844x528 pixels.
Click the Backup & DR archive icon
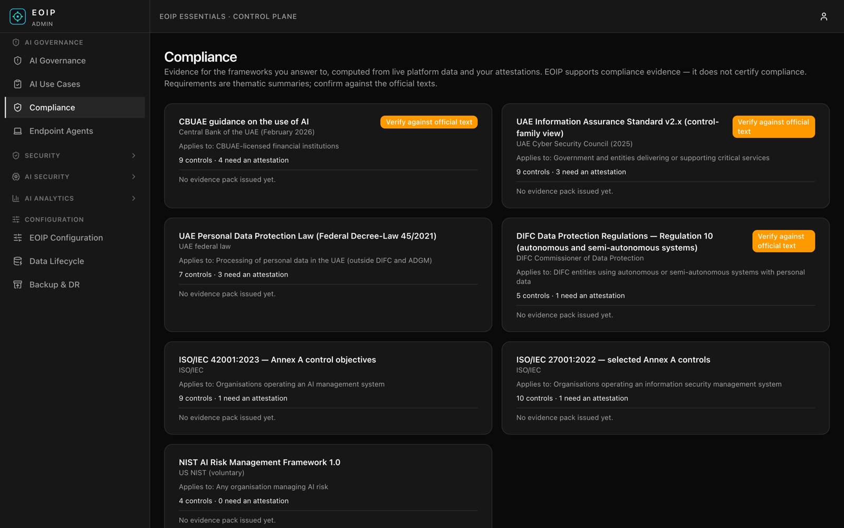point(17,285)
